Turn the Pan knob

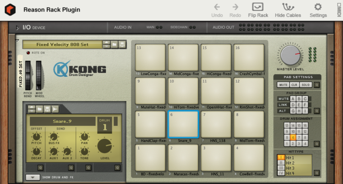(x=84, y=137)
